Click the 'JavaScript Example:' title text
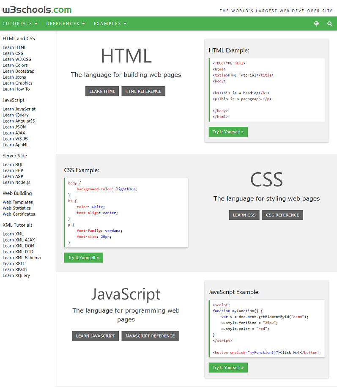The width and height of the screenshot is (337, 387). [x=234, y=292]
